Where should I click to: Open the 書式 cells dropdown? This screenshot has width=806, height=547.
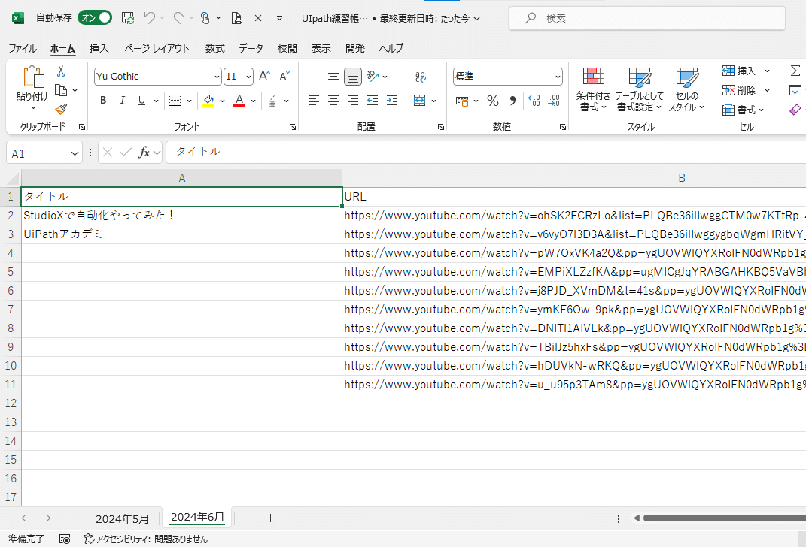coord(744,110)
